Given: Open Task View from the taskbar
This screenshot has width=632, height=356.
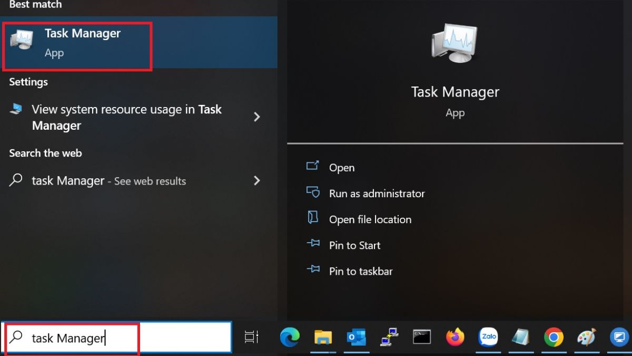Looking at the screenshot, I should click(x=251, y=336).
